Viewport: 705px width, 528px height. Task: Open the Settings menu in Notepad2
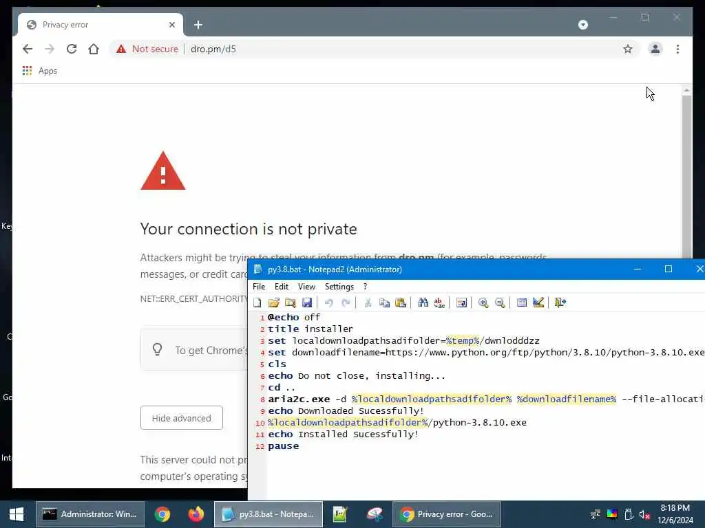coord(339,287)
